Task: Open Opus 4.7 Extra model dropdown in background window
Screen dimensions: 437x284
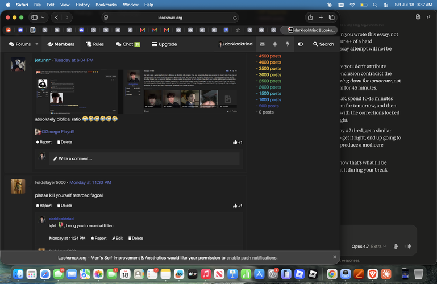Action: (369, 247)
